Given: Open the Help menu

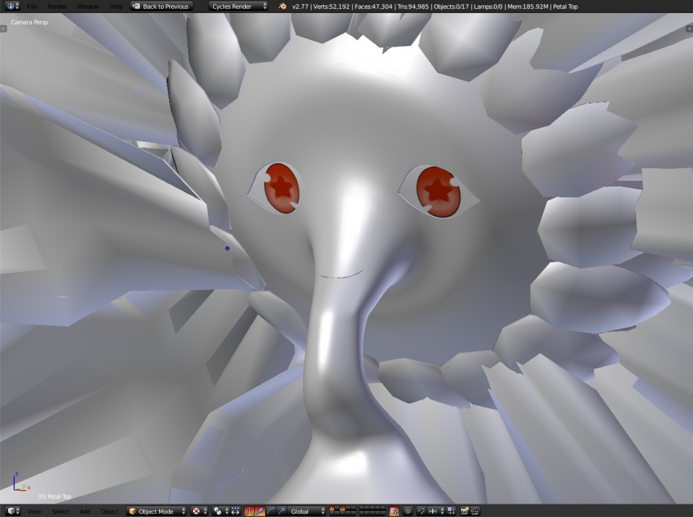Looking at the screenshot, I should pyautogui.click(x=116, y=6).
